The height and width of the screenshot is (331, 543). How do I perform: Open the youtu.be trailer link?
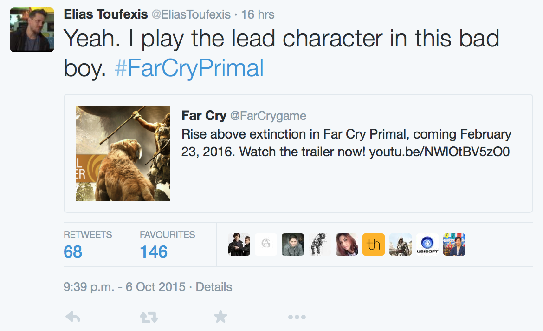[x=440, y=152]
